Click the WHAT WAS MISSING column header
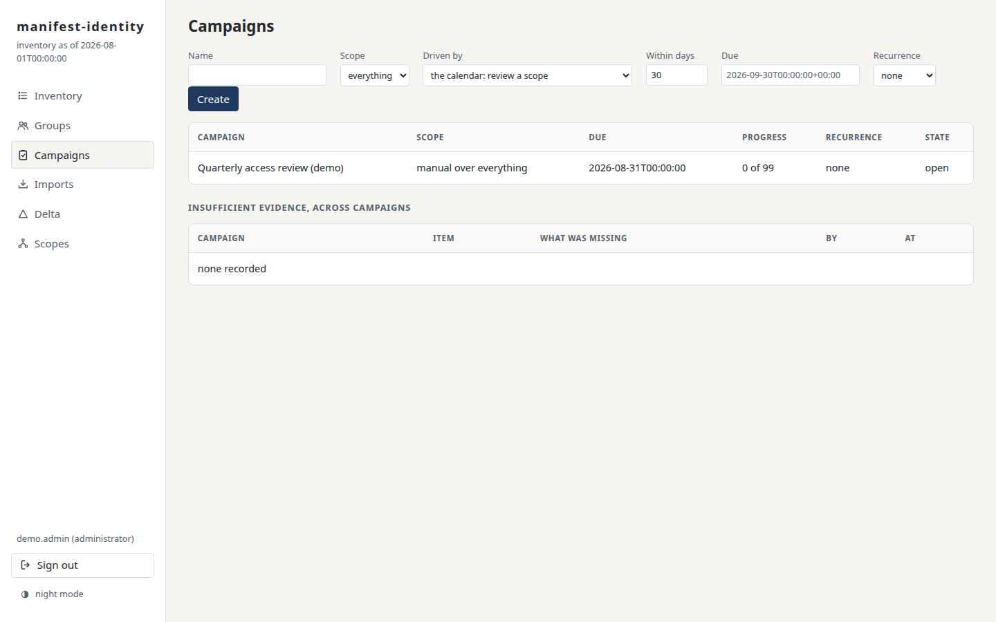The width and height of the screenshot is (996, 622). coord(583,238)
